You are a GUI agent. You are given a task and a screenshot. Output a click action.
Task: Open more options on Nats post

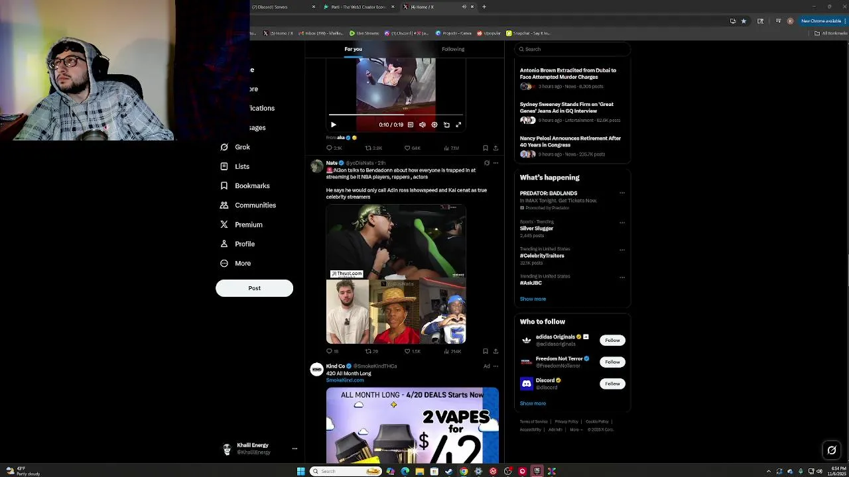495,162
